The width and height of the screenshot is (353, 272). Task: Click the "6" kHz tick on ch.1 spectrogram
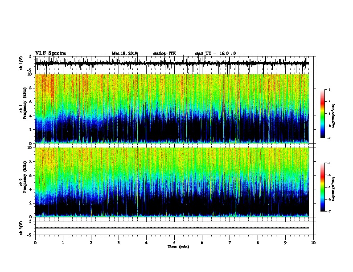click(31, 102)
